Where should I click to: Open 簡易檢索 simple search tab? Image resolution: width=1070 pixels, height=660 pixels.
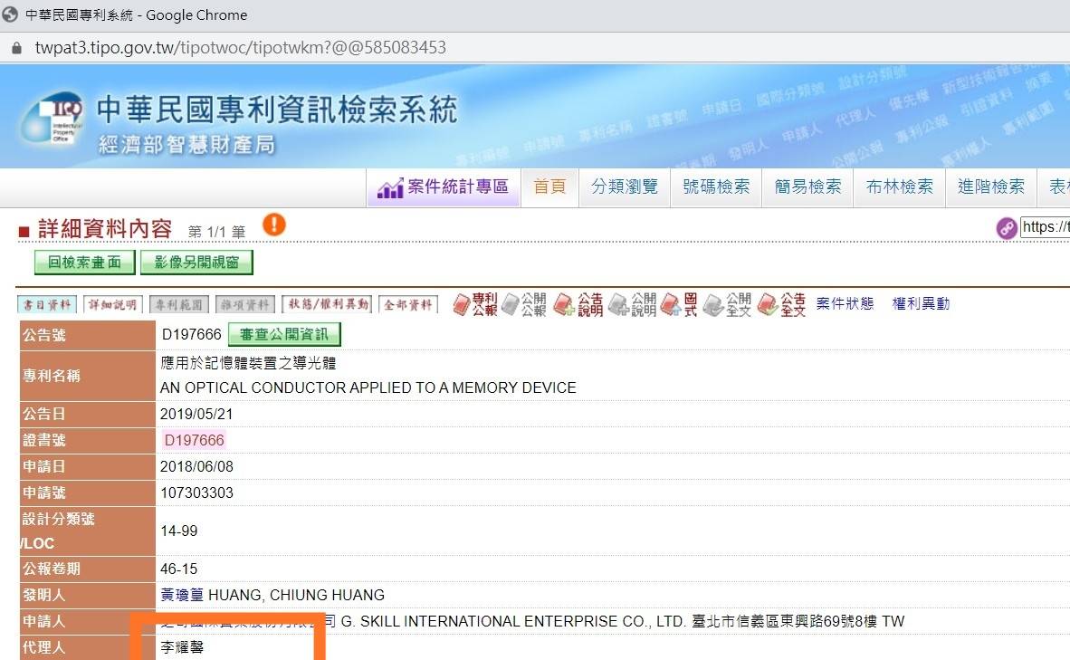click(807, 187)
